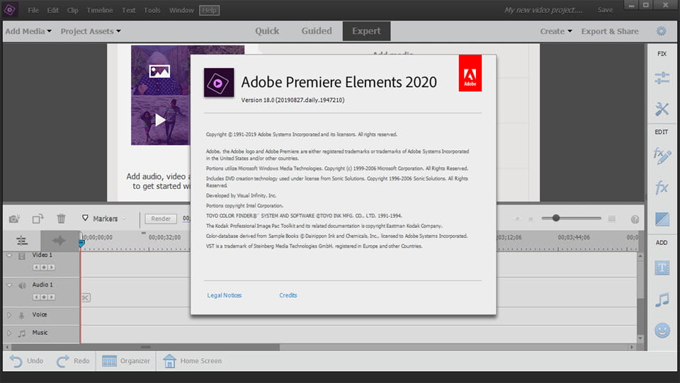The image size is (680, 383).
Task: Open the Add Media dropdown
Action: click(x=28, y=31)
